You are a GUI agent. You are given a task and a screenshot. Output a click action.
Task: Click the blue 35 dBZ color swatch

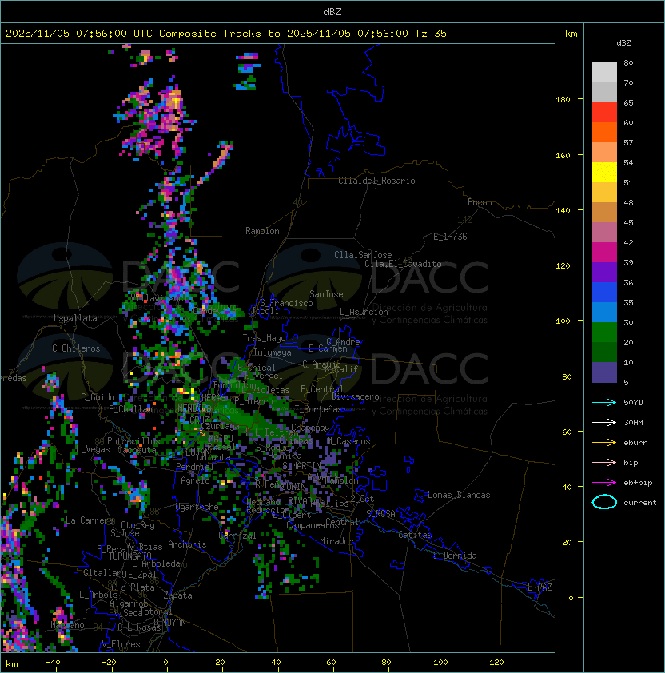tap(604, 293)
